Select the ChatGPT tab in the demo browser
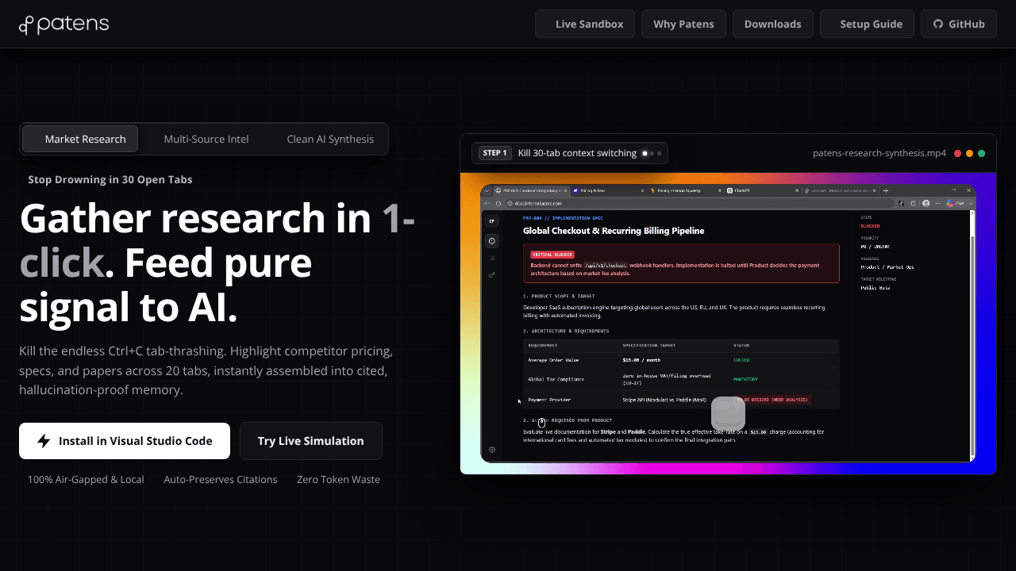Image resolution: width=1016 pixels, height=571 pixels. 763,191
